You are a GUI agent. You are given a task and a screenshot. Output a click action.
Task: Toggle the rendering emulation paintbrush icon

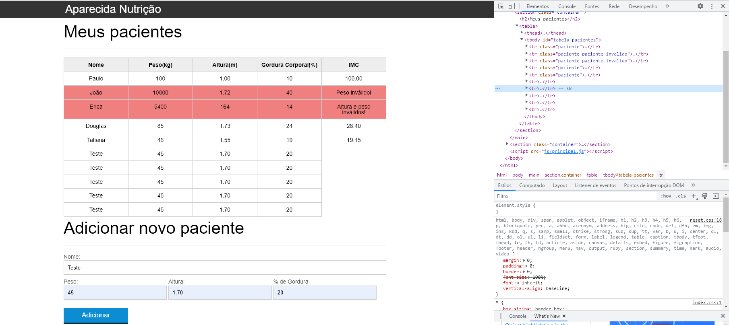[705, 196]
